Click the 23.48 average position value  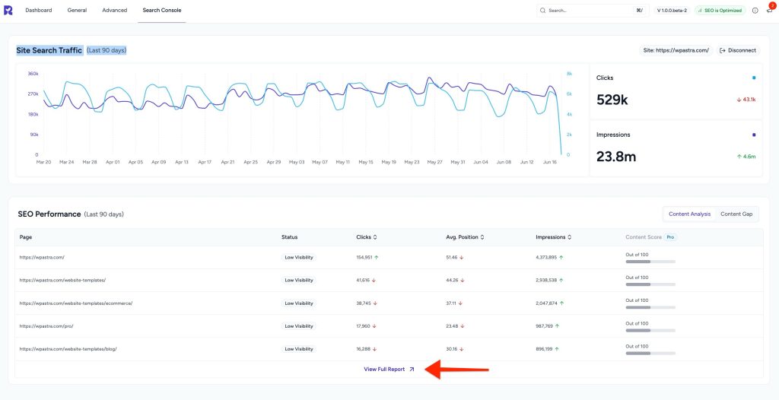pos(452,326)
